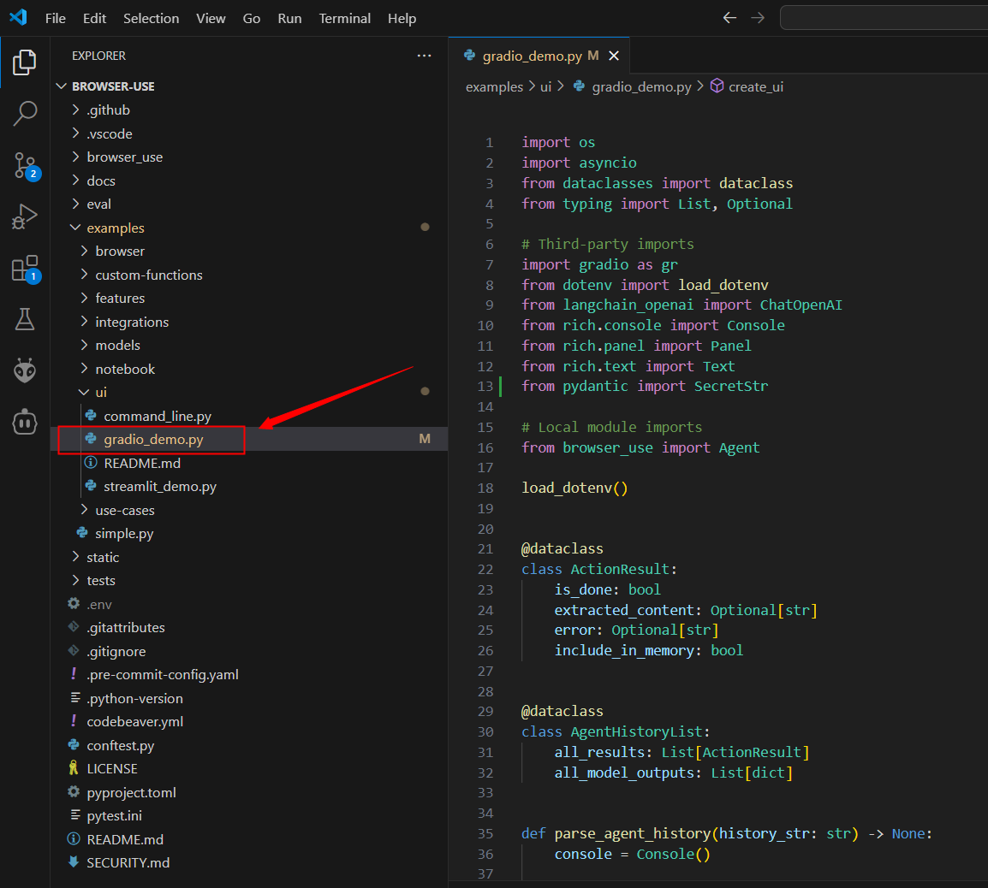Viewport: 988px width, 888px height.
Task: Open the File menu
Action: pyautogui.click(x=56, y=18)
